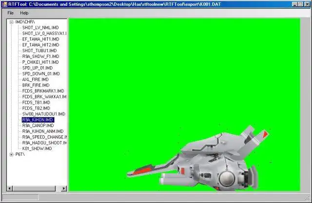The image size is (312, 203).
Task: Select FCDS_TB2.IMD entry
Action: (36, 108)
